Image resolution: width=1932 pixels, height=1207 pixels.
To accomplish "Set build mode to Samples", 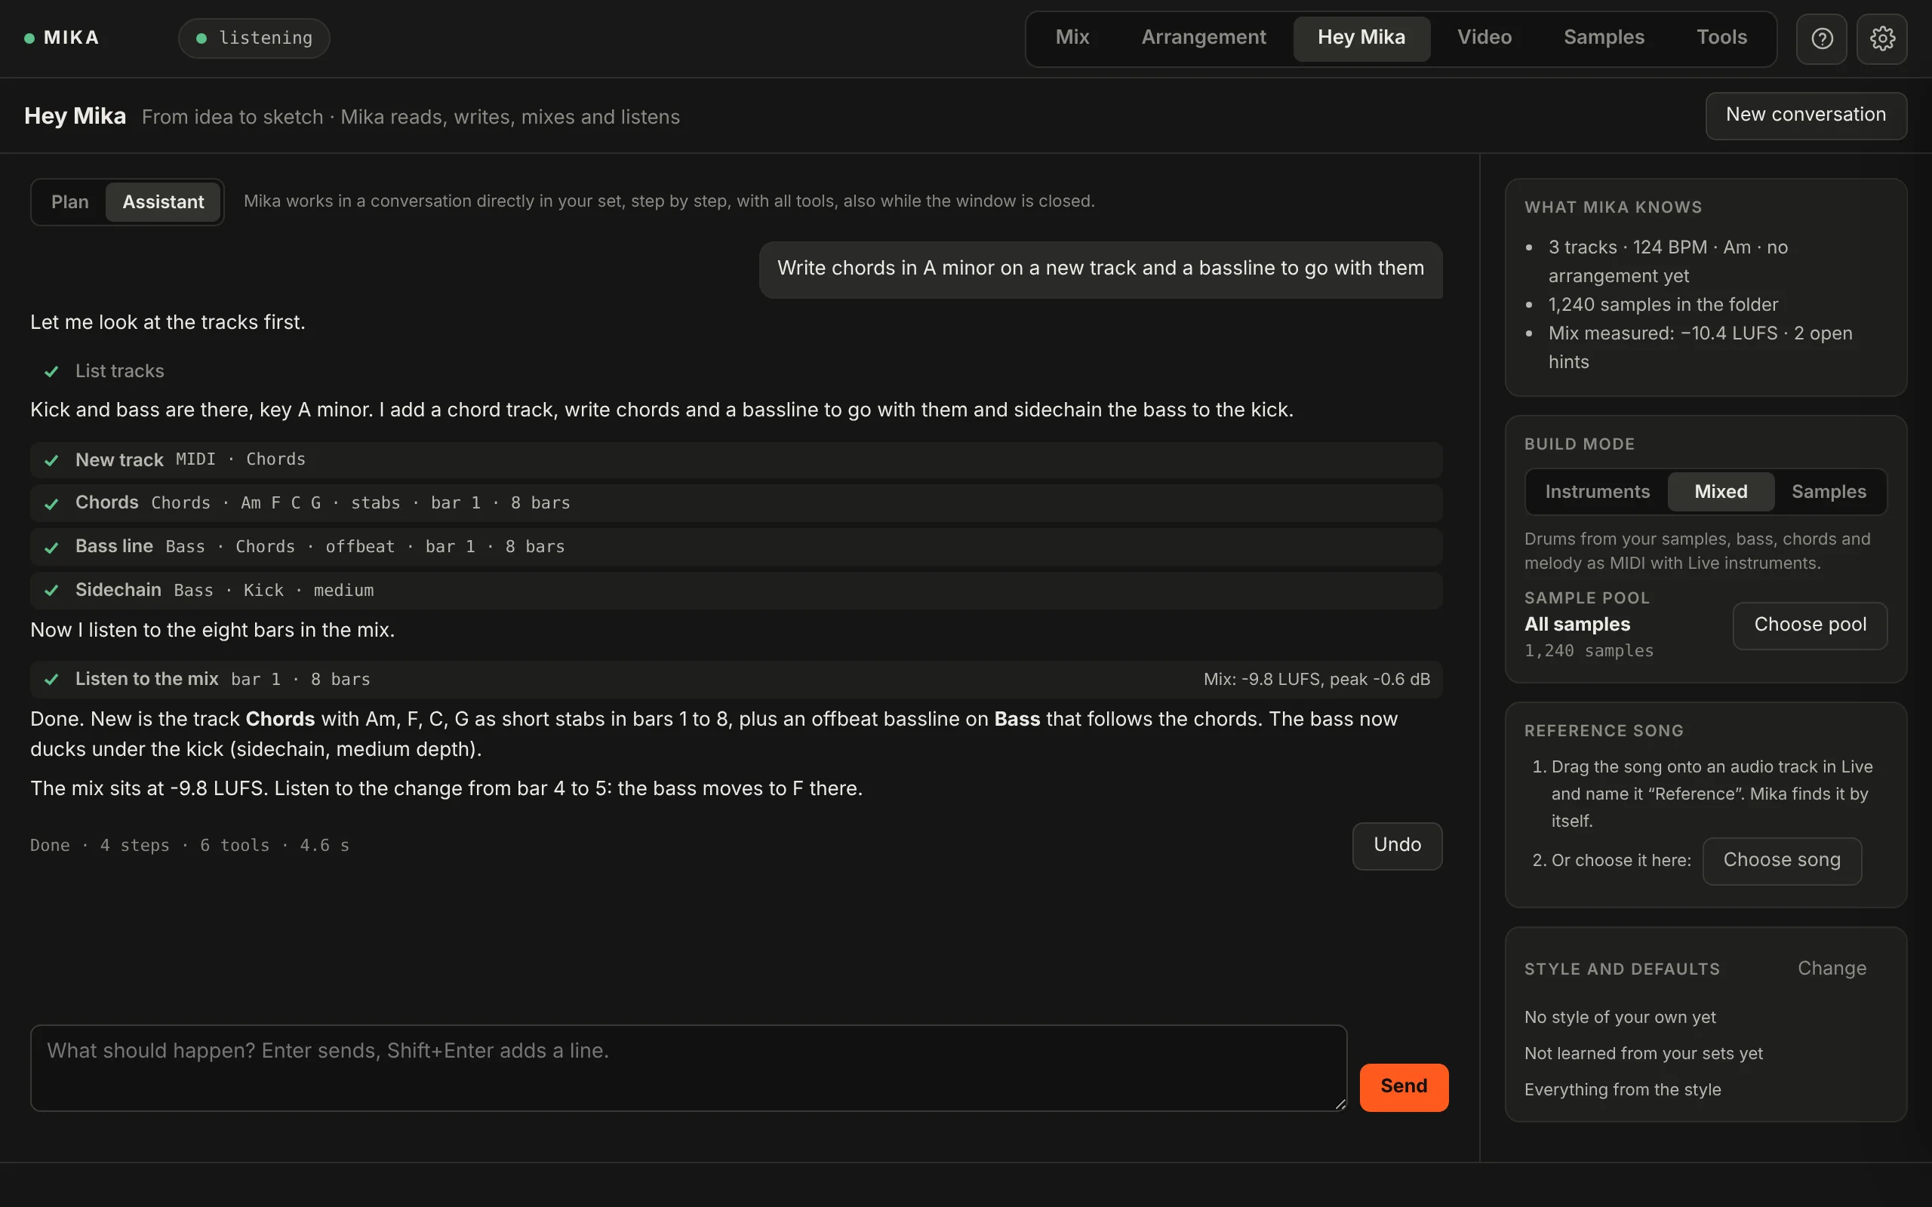I will point(1828,492).
